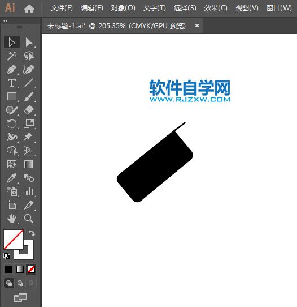Open the 窗口(W) menu

pos(279,8)
